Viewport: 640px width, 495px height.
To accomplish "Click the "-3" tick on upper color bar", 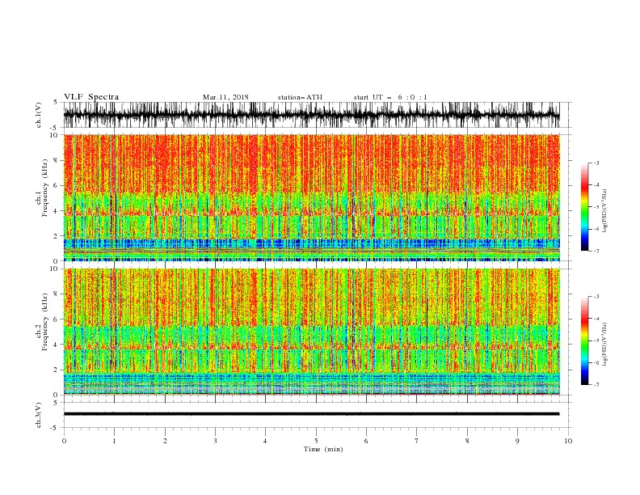I will click(x=596, y=163).
